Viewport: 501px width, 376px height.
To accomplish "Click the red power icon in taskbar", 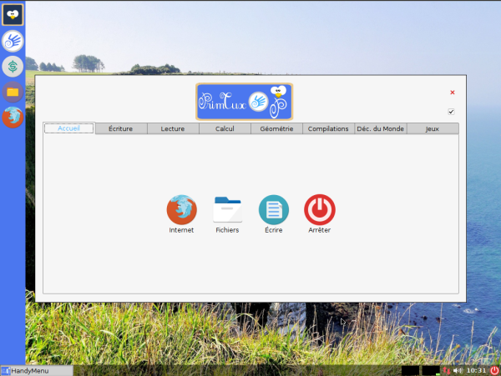I will (494, 370).
